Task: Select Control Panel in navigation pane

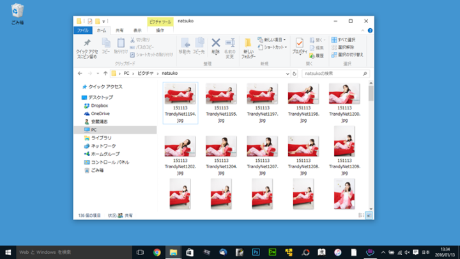Action: click(x=107, y=162)
